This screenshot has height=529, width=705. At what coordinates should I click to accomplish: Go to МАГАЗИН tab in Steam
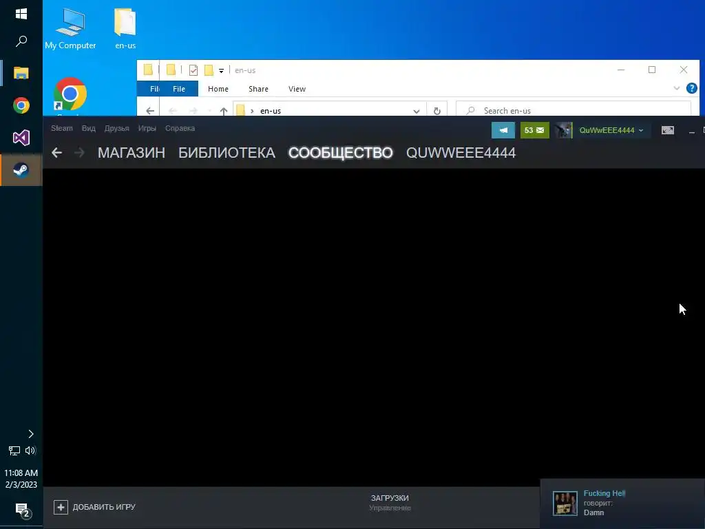(131, 153)
